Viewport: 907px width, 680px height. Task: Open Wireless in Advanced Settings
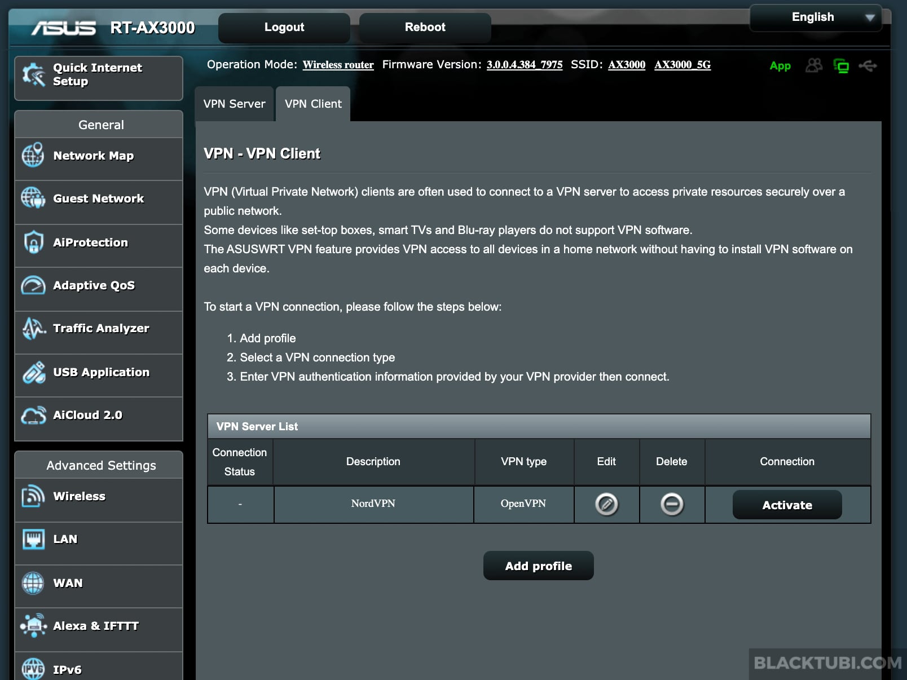[x=79, y=496]
